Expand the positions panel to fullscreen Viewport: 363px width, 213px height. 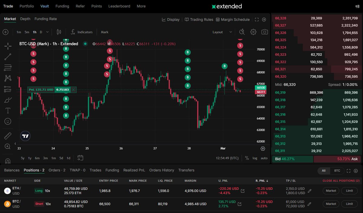coord(348,171)
